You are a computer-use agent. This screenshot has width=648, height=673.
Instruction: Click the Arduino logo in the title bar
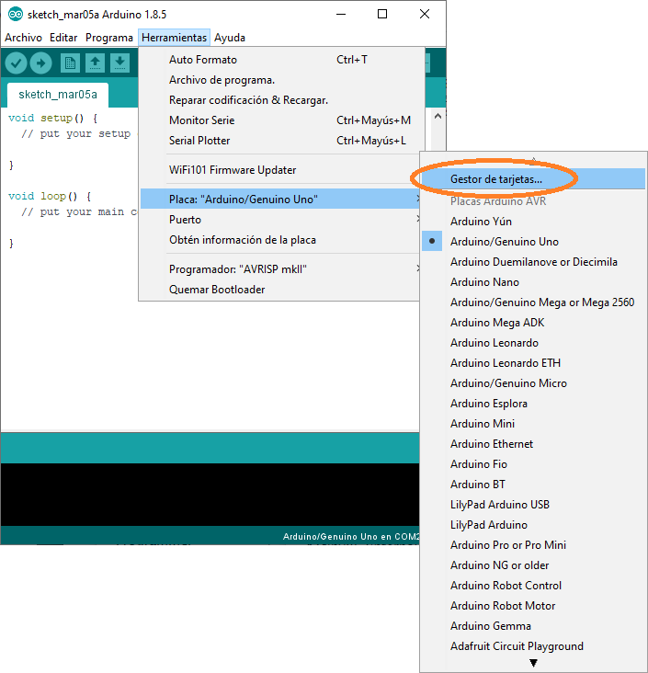tap(15, 14)
